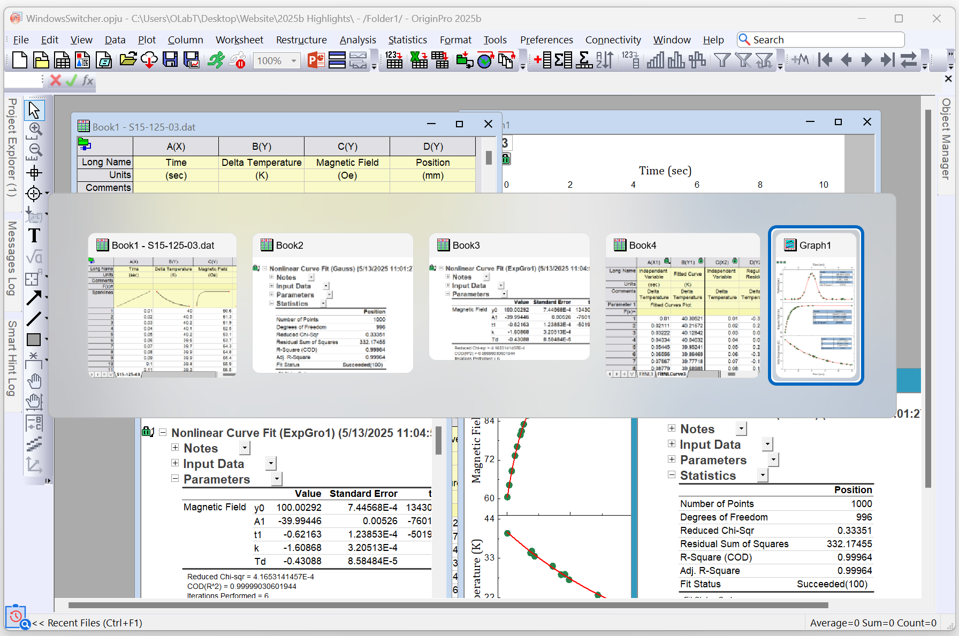The height and width of the screenshot is (636, 959).
Task: Click the New Project icon
Action: click(19, 60)
